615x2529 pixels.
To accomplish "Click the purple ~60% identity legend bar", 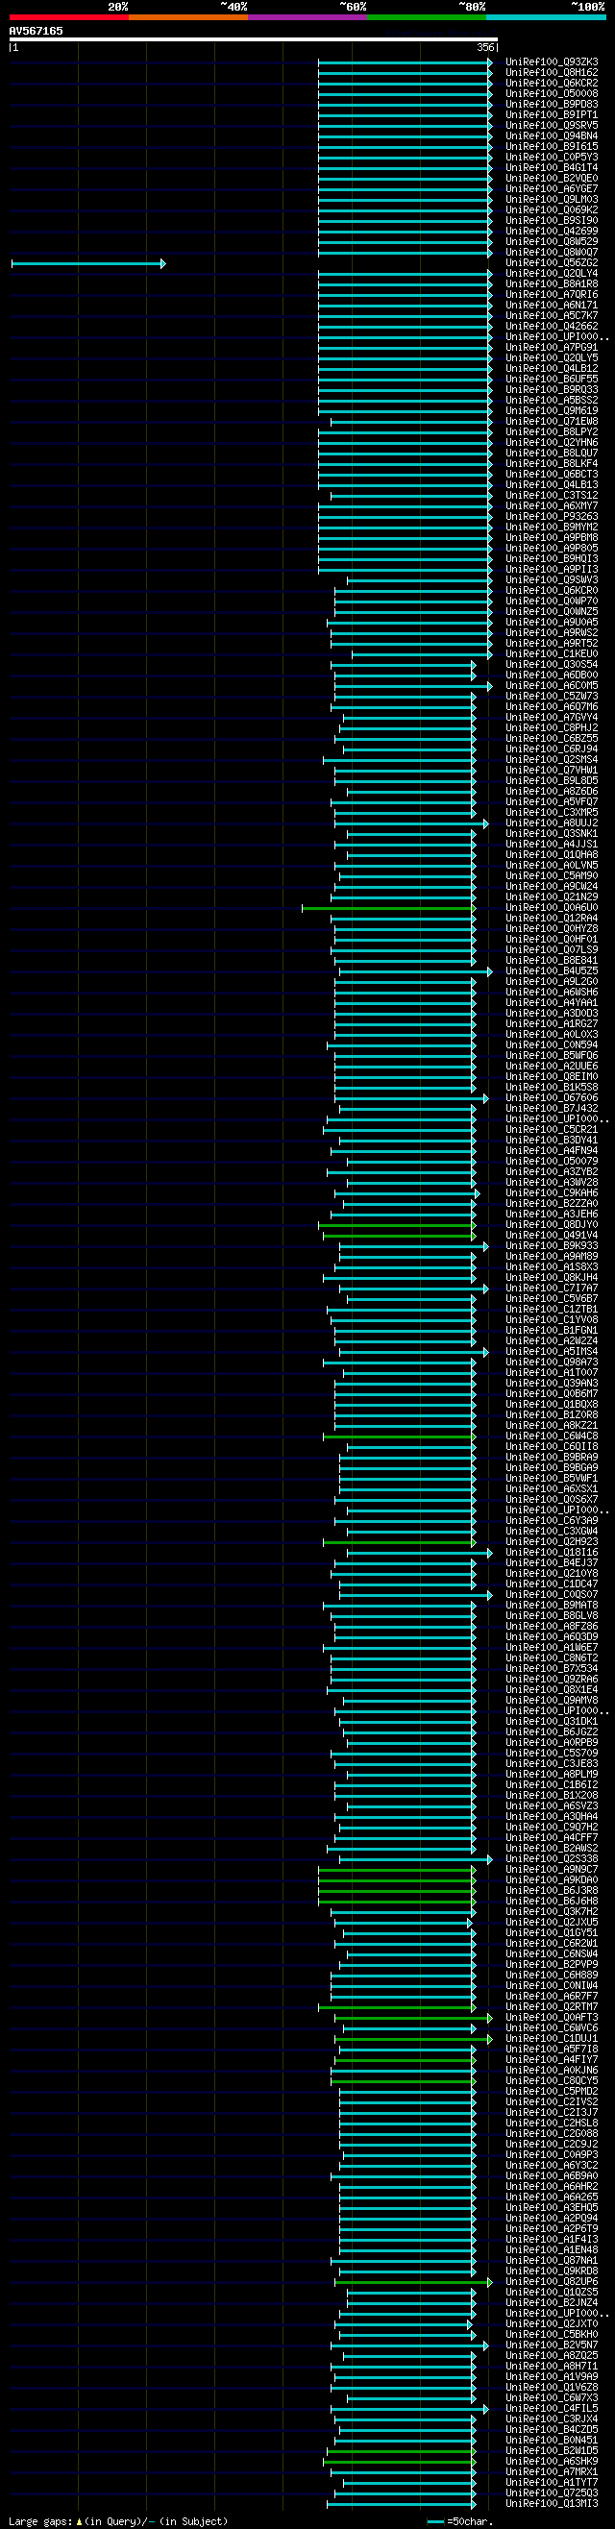I will click(x=307, y=17).
